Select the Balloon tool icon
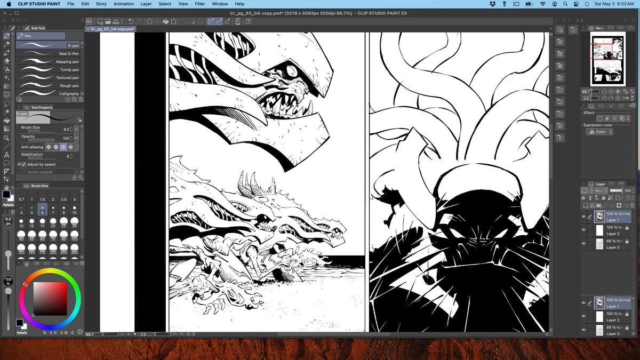 tap(7, 163)
